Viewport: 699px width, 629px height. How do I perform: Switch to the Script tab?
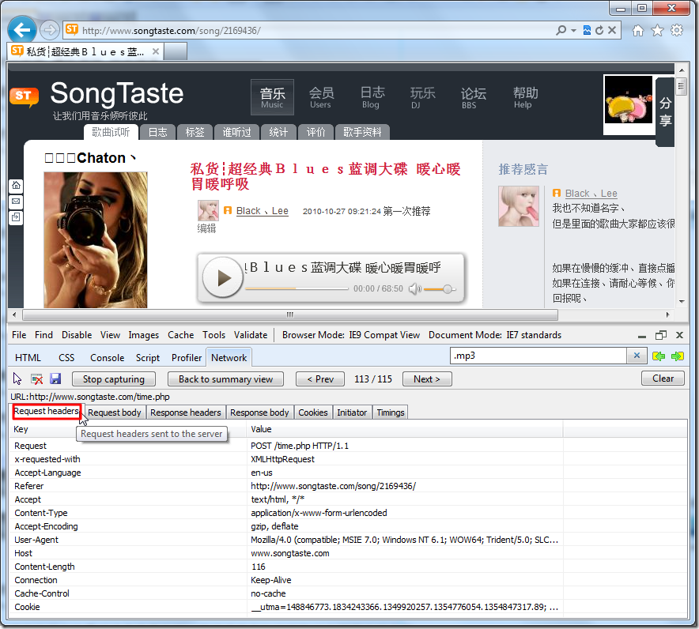click(x=148, y=358)
